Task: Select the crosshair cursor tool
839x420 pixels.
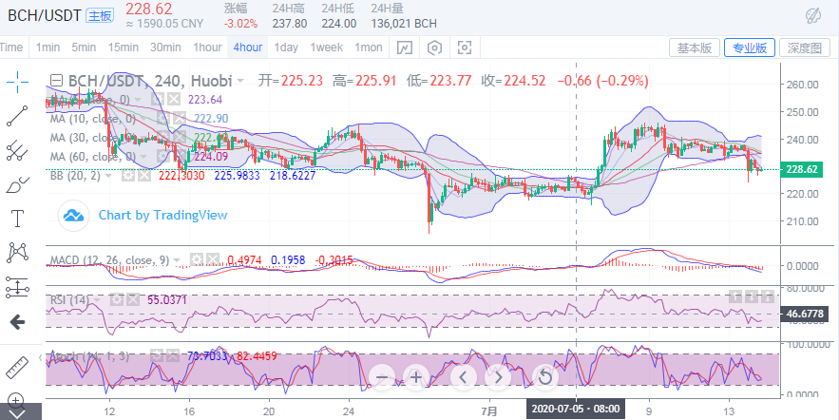Action: pos(17,82)
